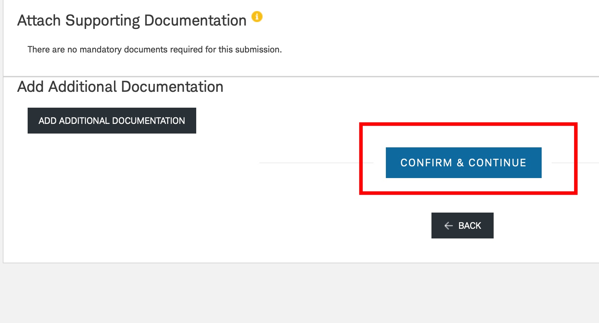Select the blue Confirm & Continue button
The width and height of the screenshot is (599, 323).
point(464,163)
